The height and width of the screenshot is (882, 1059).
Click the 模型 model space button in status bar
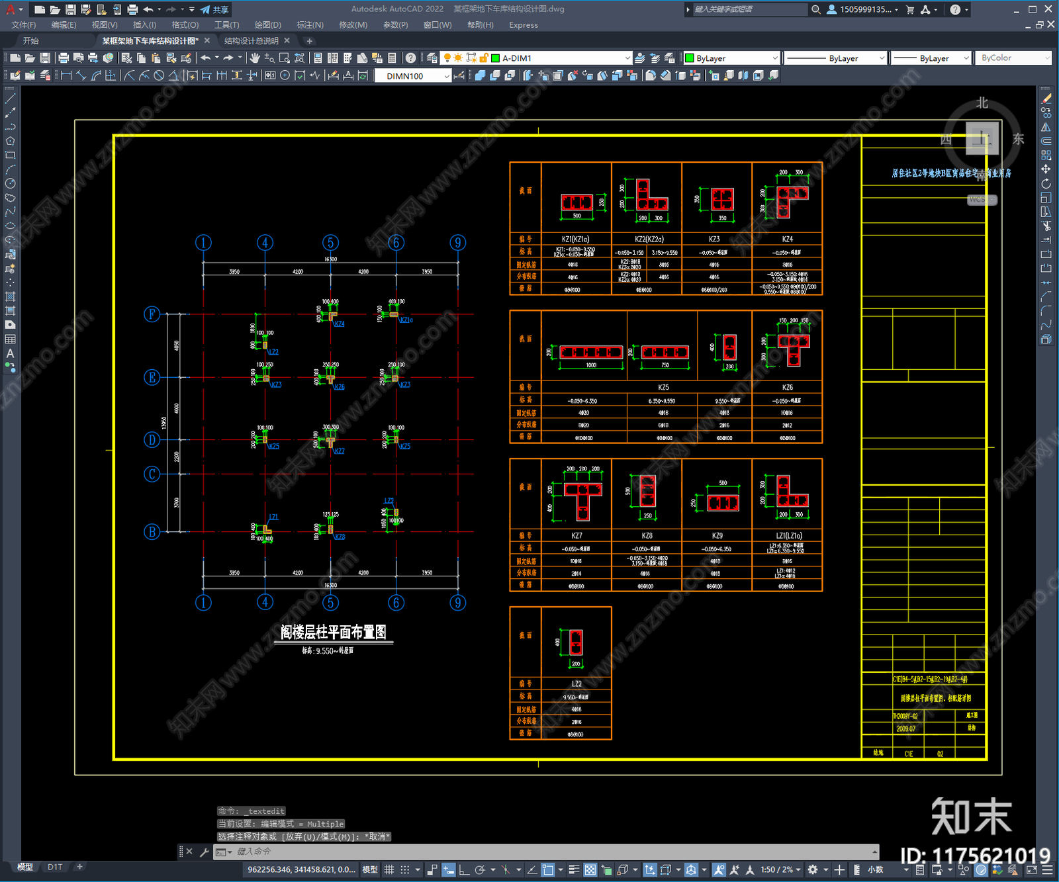[370, 869]
